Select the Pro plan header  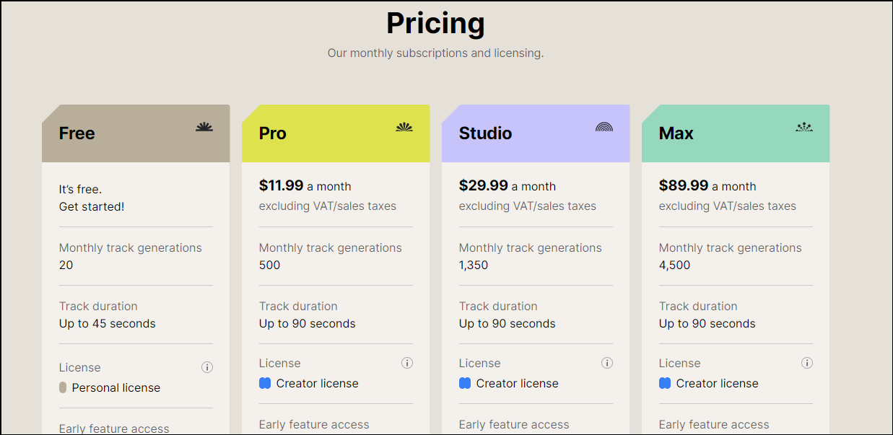(273, 133)
